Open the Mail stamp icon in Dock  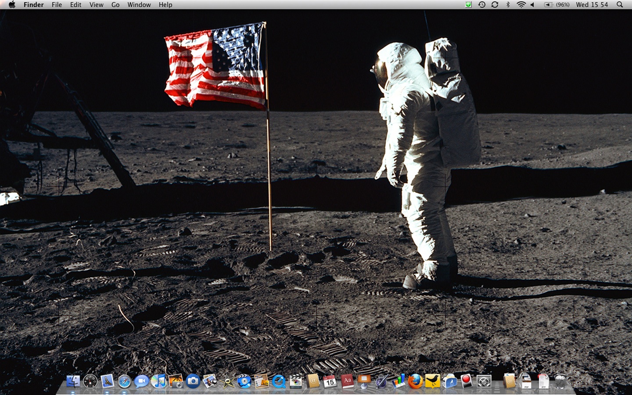(107, 381)
